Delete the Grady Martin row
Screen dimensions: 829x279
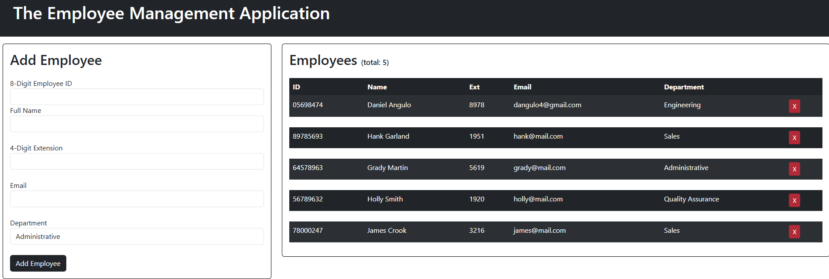point(794,169)
